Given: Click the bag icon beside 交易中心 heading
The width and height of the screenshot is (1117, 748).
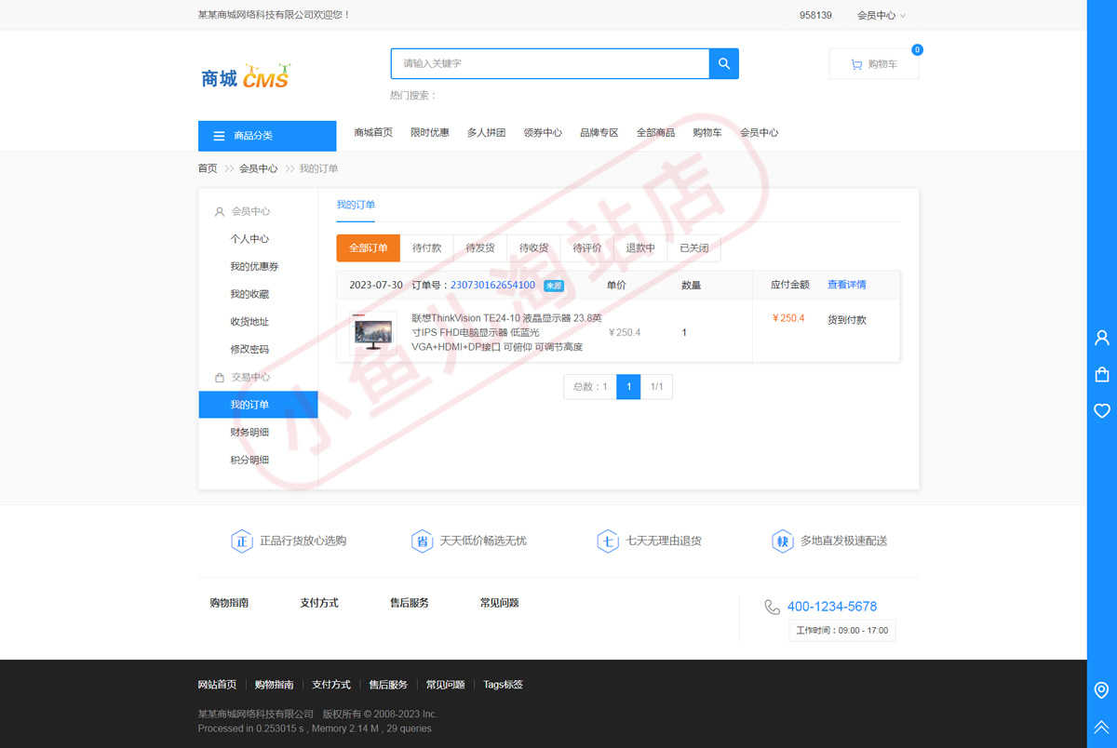Looking at the screenshot, I should [220, 378].
